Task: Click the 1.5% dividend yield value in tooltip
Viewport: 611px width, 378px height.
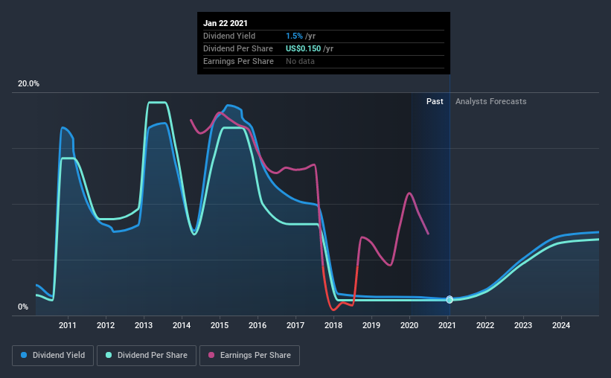Action: 294,36
